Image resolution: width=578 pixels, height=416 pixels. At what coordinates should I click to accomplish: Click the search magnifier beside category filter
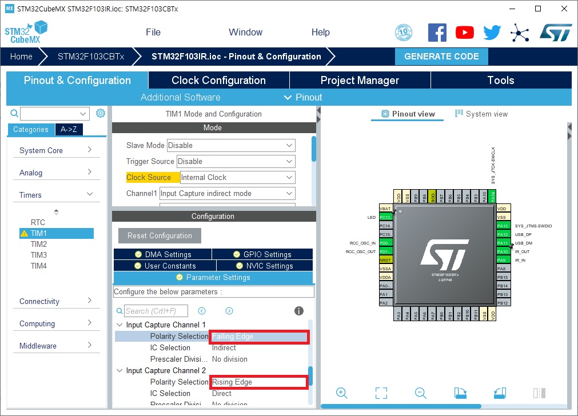point(14,113)
